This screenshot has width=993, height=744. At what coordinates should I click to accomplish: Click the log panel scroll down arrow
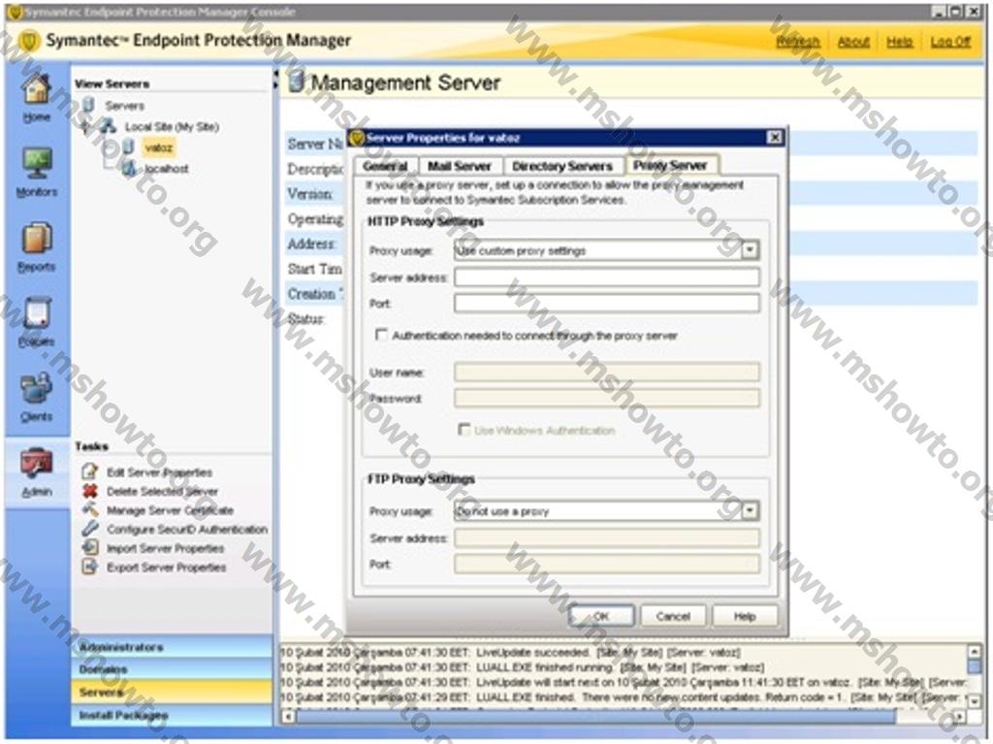tap(974, 701)
